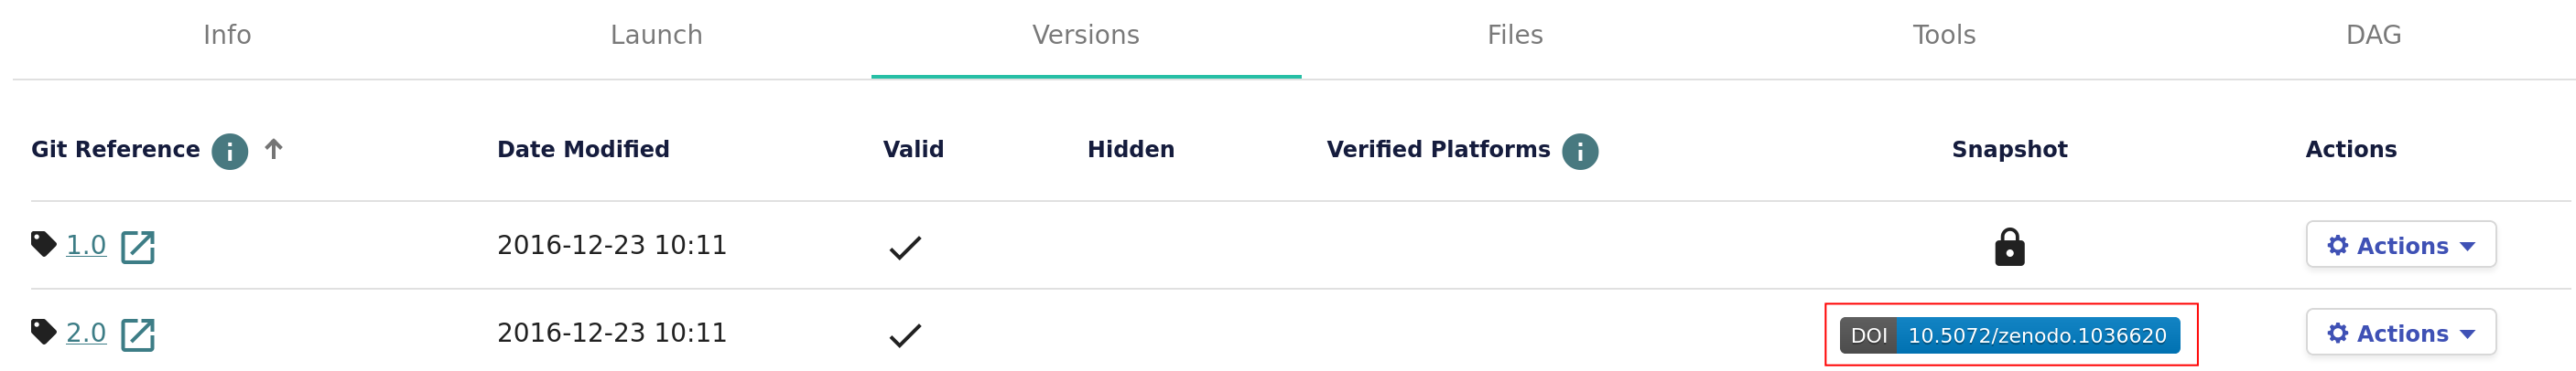Open the 2.0 version link
This screenshot has height=371, width=2576.
[86, 334]
